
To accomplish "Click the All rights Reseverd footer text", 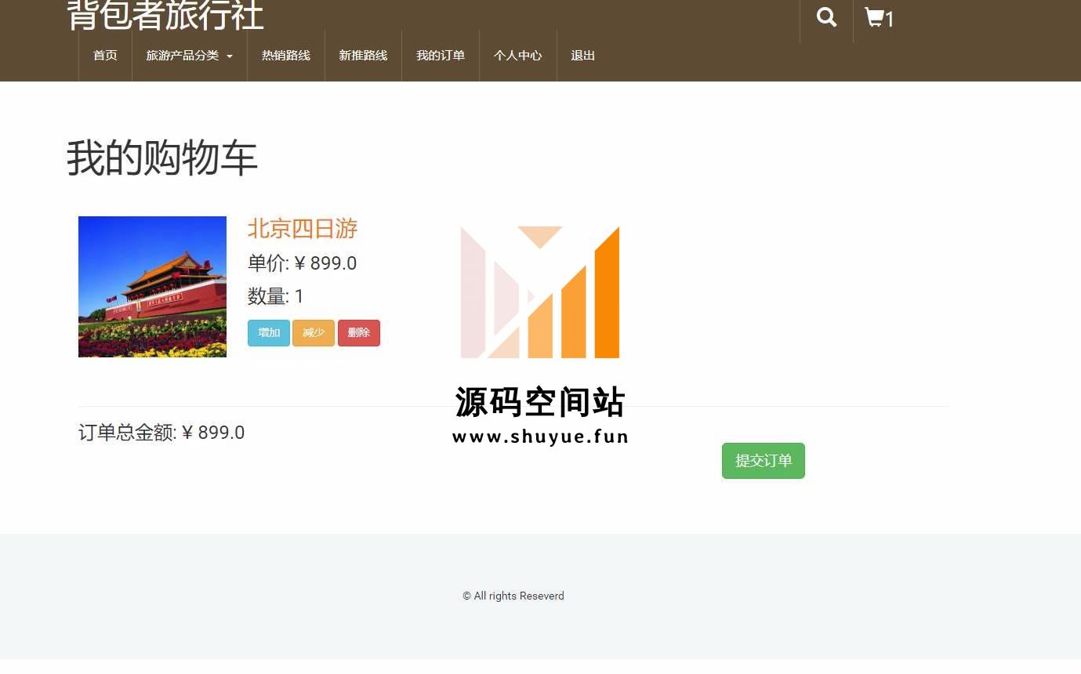I will point(513,596).
